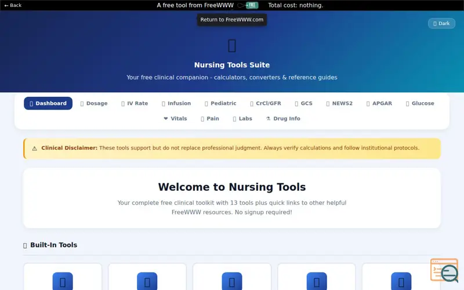
Task: Open the APGAR tab
Action: (379, 103)
